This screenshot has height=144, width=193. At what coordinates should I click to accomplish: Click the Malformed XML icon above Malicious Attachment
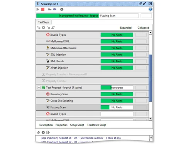click(x=48, y=41)
